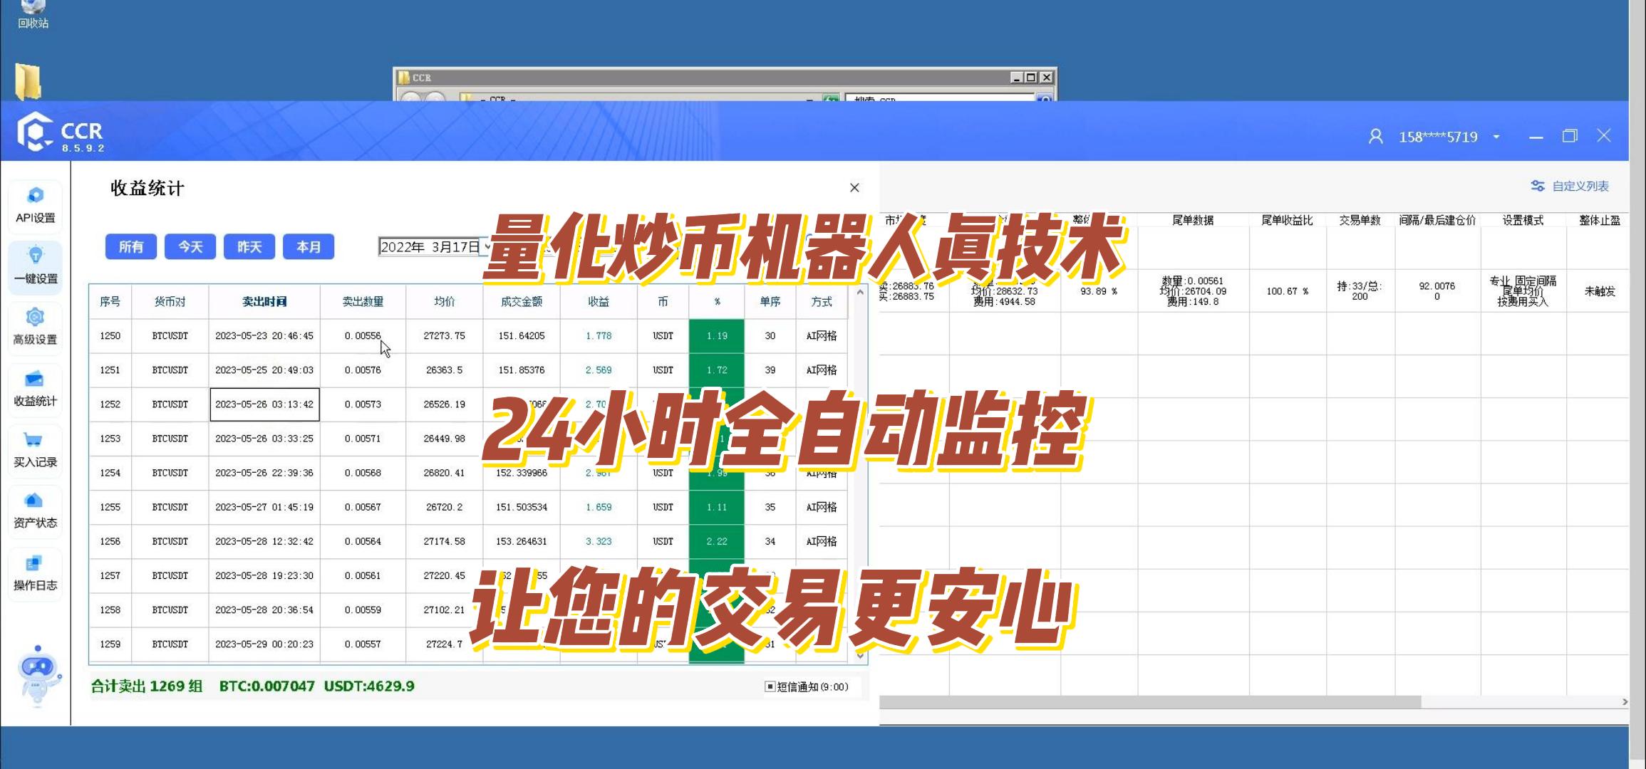This screenshot has width=1646, height=769.
Task: Sort by 单序 column header
Action: click(770, 302)
